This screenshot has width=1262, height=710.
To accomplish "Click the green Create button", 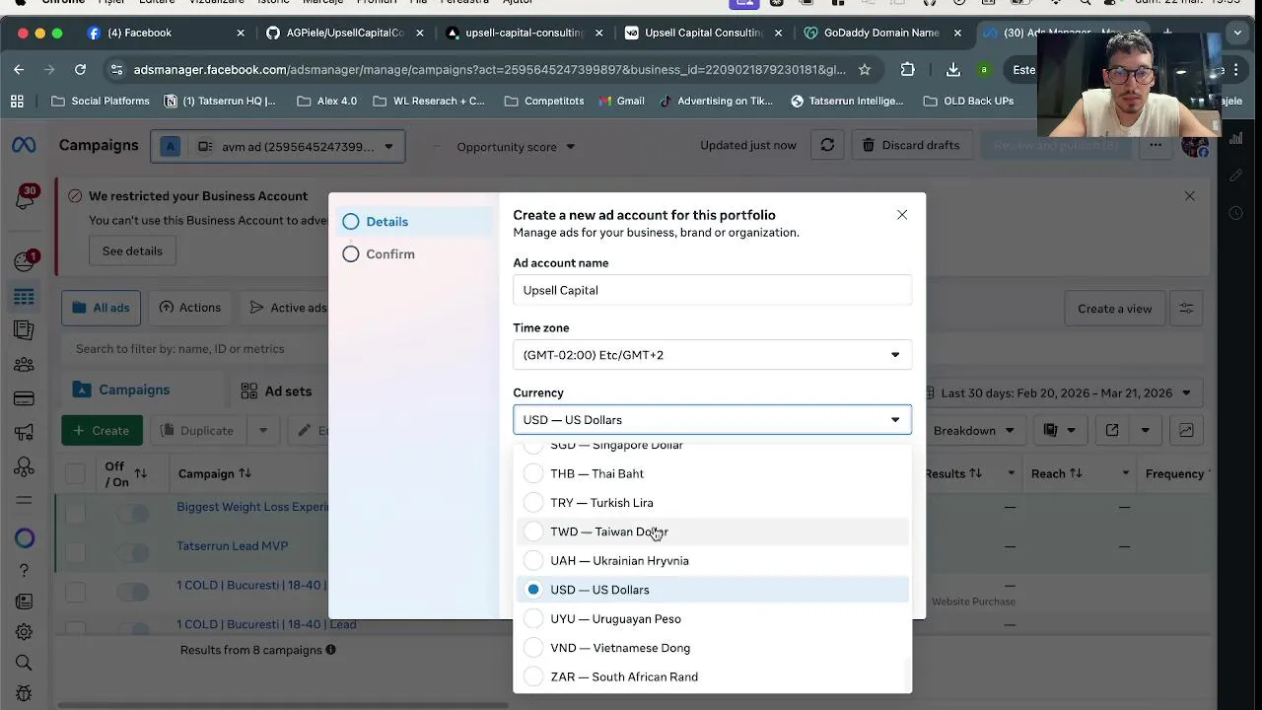I will click(x=102, y=431).
